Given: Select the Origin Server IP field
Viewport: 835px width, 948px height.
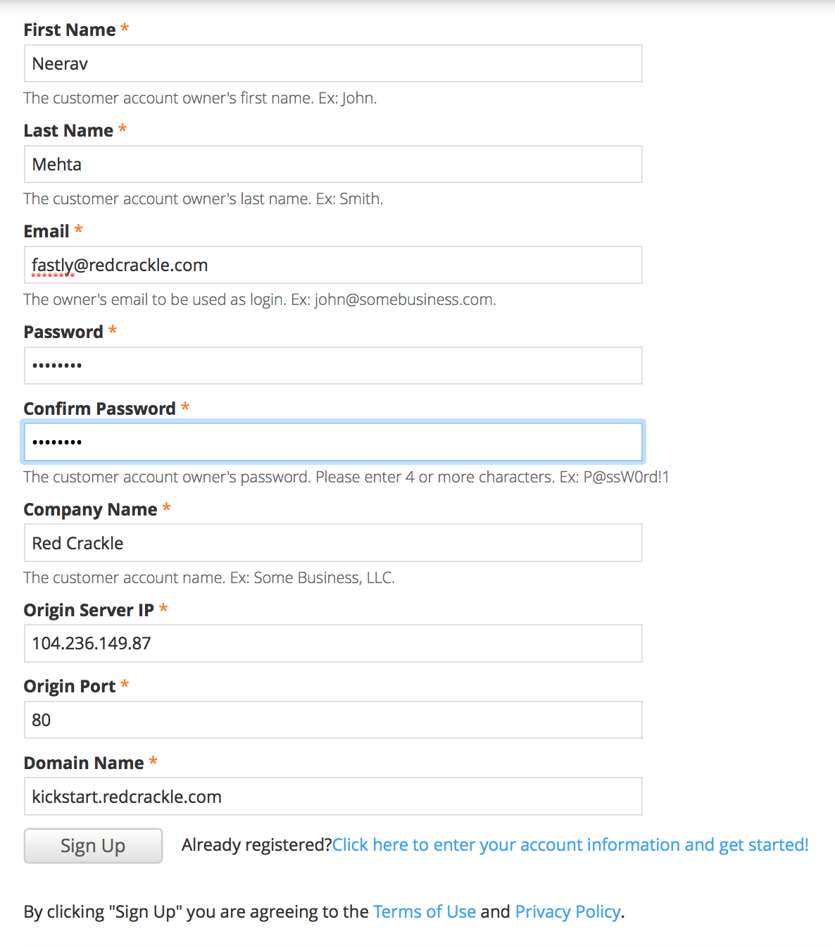Looking at the screenshot, I should tap(333, 644).
